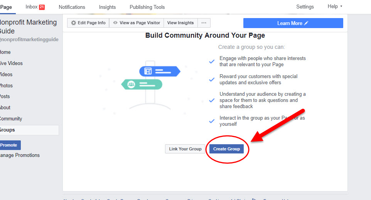The image size is (371, 200).
Task: Click the Link Your Group button
Action: (x=185, y=149)
